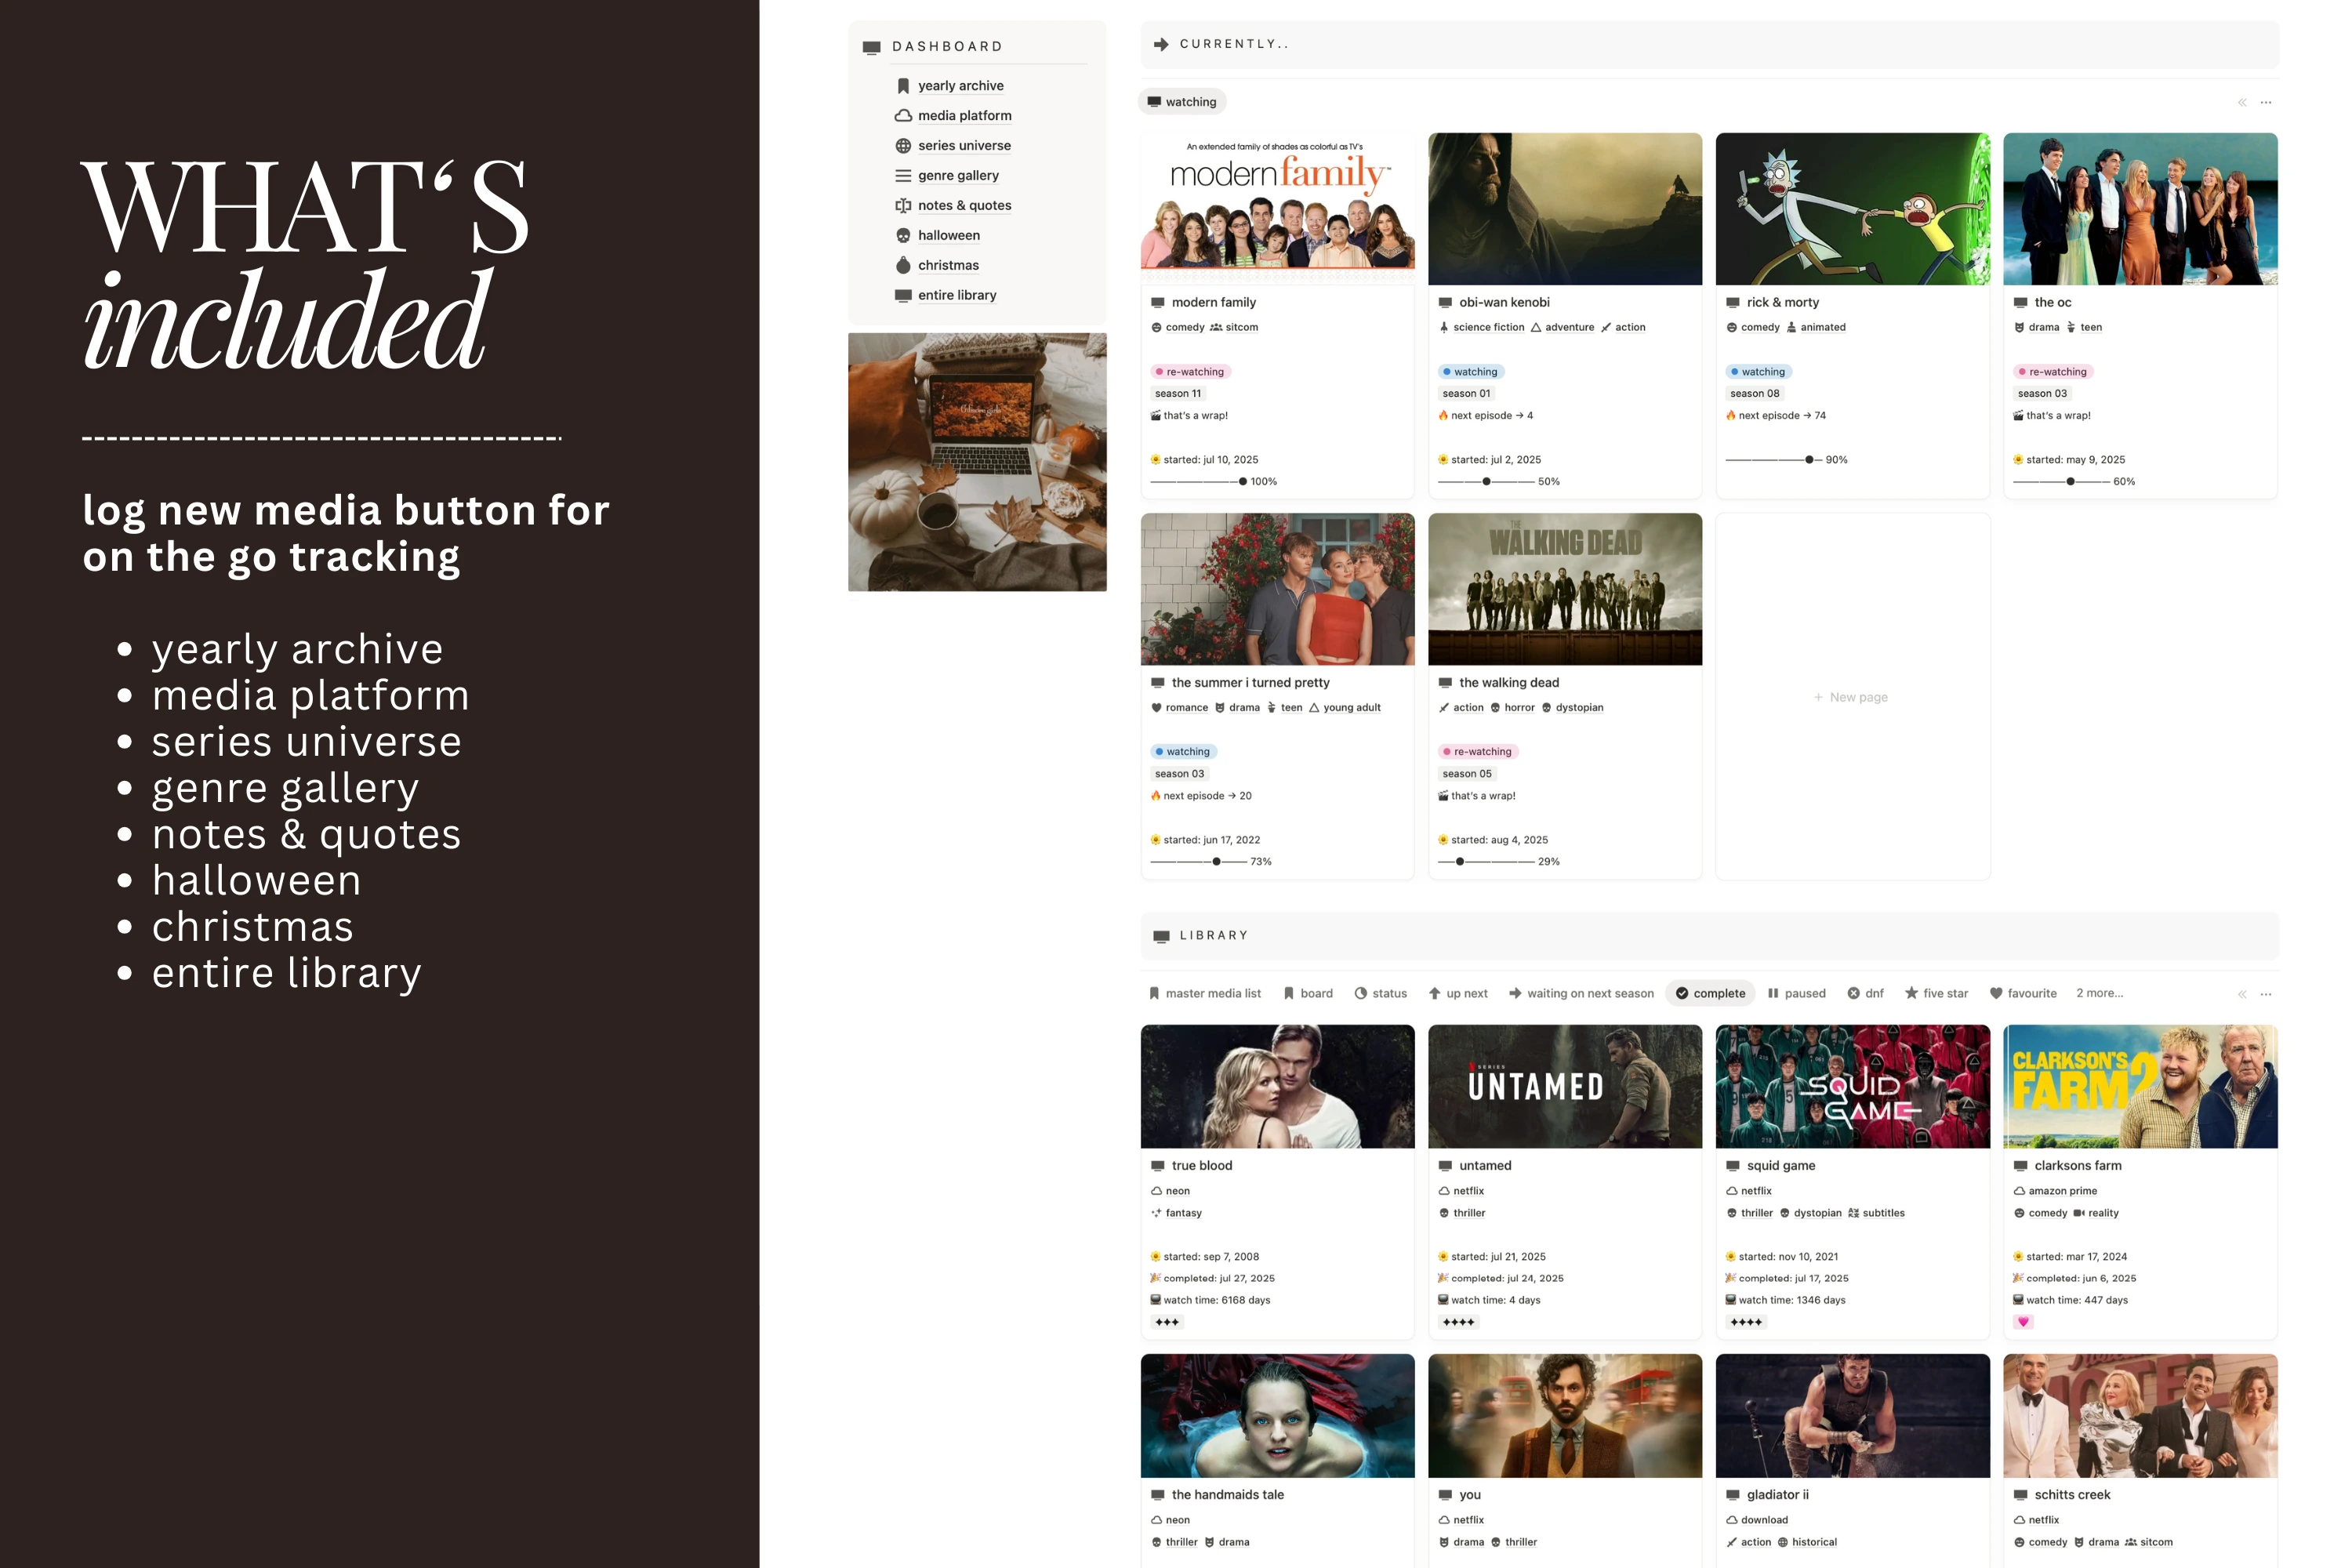Select the 'five star' library tab
The width and height of the screenshot is (2352, 1568).
[1936, 993]
